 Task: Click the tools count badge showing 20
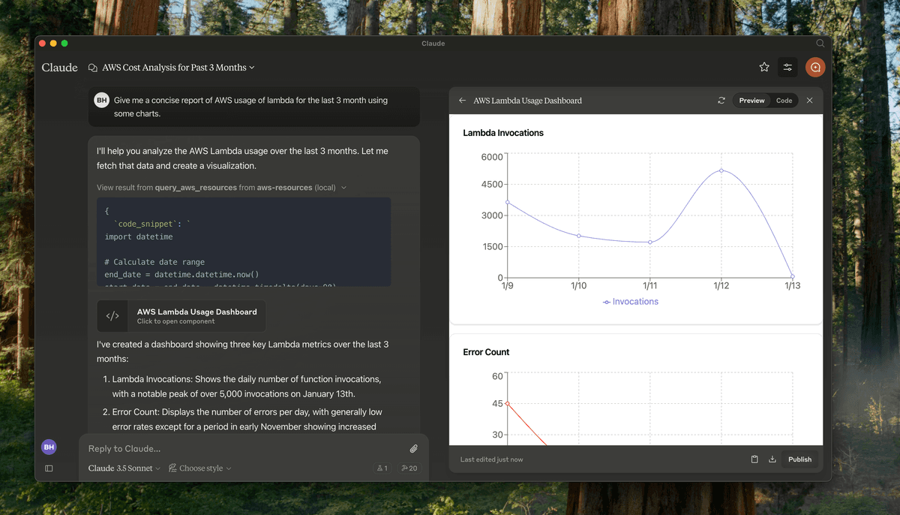409,468
